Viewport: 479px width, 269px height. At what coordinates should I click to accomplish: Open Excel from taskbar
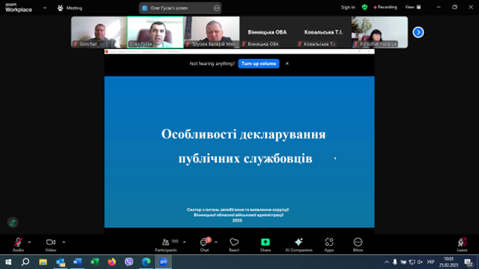95,262
